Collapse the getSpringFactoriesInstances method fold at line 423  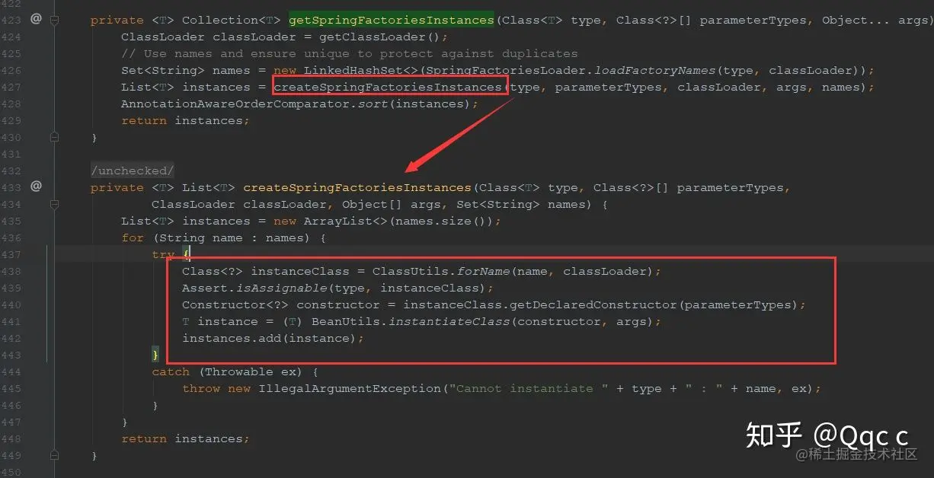[x=54, y=20]
